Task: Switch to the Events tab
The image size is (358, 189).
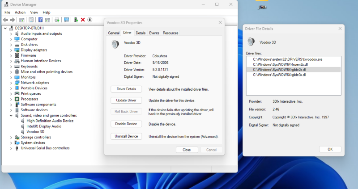Action: (154, 33)
